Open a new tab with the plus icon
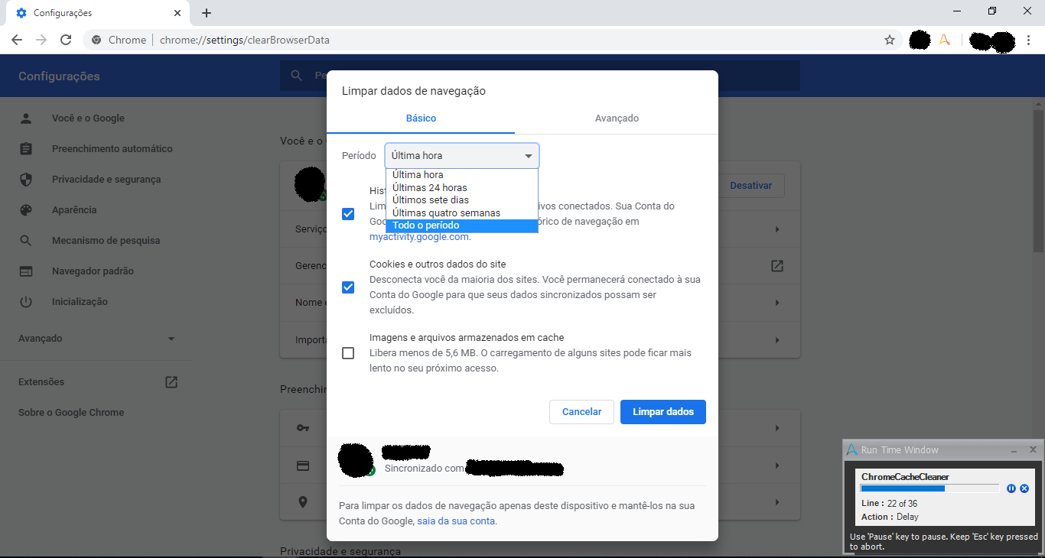Image resolution: width=1045 pixels, height=558 pixels. [207, 13]
